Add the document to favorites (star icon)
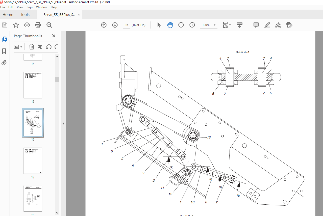The image size is (323, 216). point(16,25)
